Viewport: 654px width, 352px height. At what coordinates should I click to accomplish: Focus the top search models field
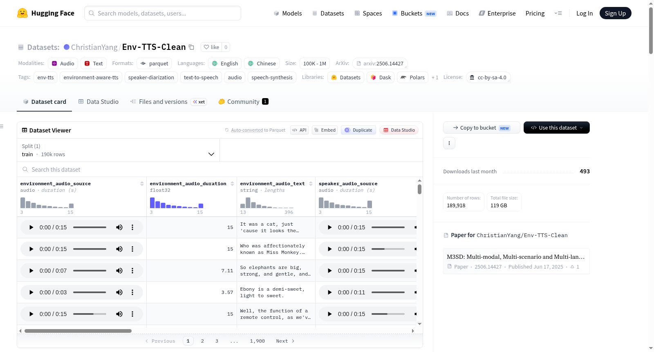[x=163, y=13]
